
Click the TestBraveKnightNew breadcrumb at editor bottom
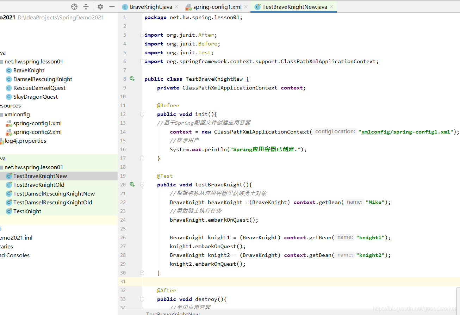(173, 313)
